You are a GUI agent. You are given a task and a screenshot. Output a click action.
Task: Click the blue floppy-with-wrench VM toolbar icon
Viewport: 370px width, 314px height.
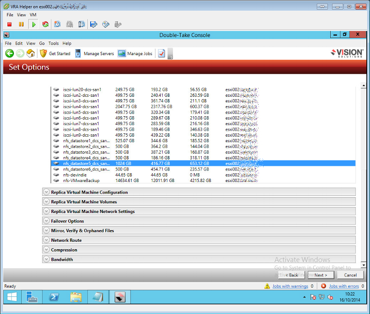(x=94, y=25)
